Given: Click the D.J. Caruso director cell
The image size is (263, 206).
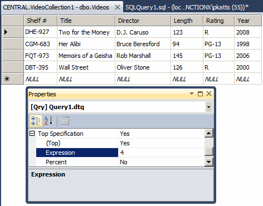Looking at the screenshot, I should tap(143, 32).
